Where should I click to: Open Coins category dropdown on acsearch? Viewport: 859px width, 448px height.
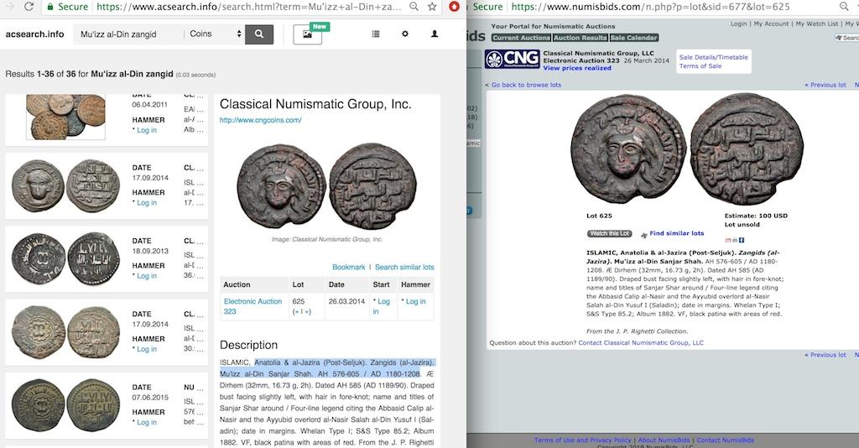216,34
